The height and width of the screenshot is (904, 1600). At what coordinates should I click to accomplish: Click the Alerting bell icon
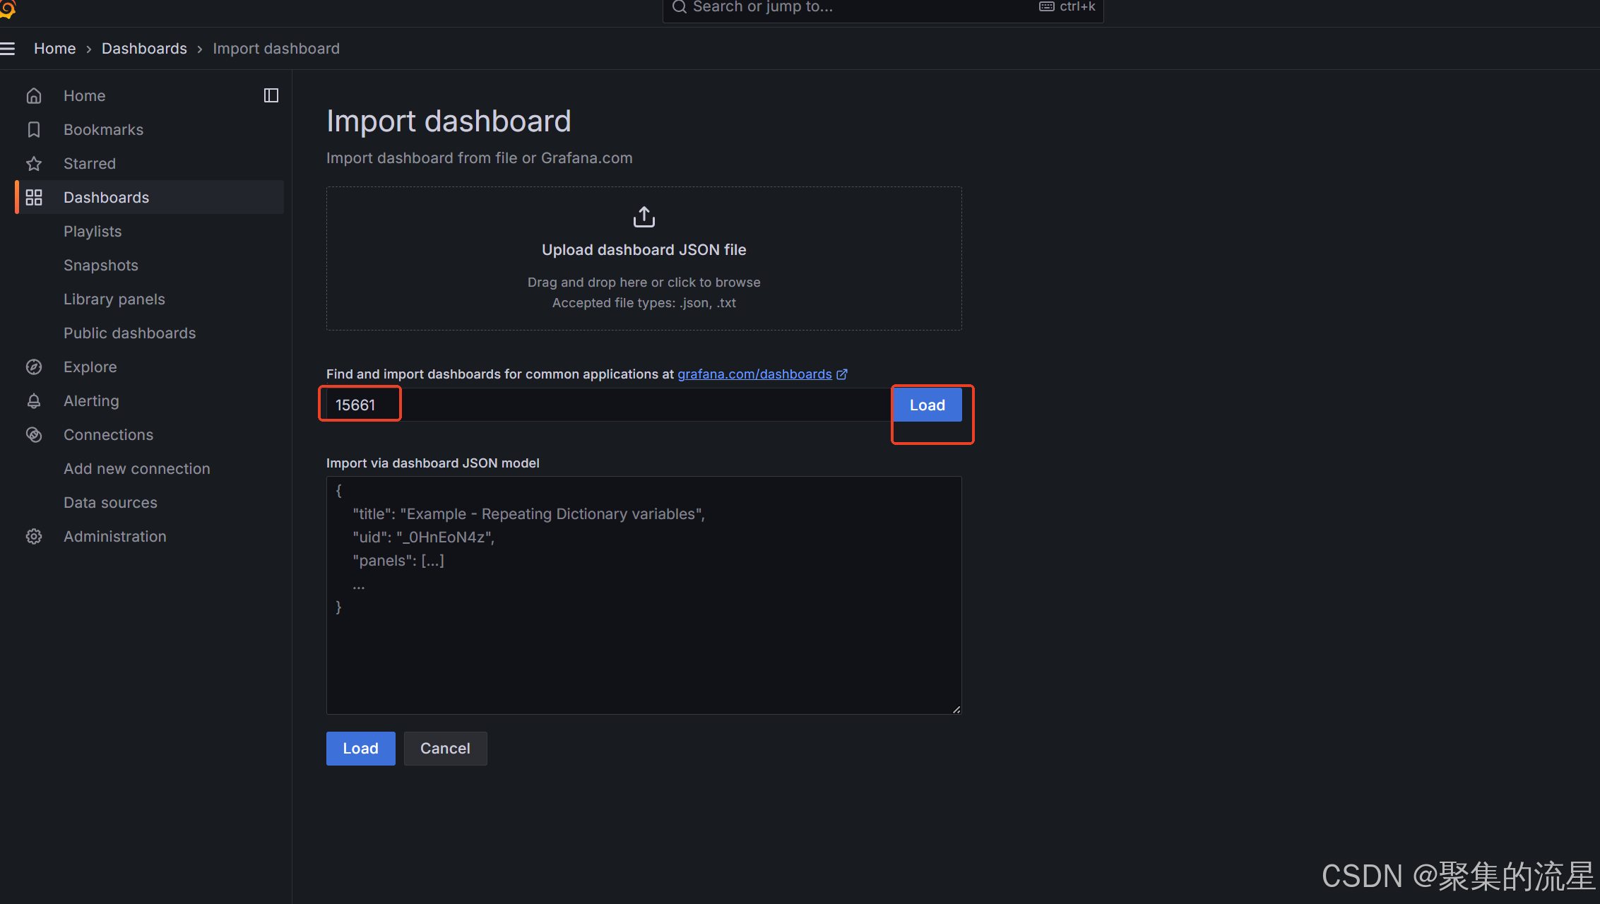[34, 401]
